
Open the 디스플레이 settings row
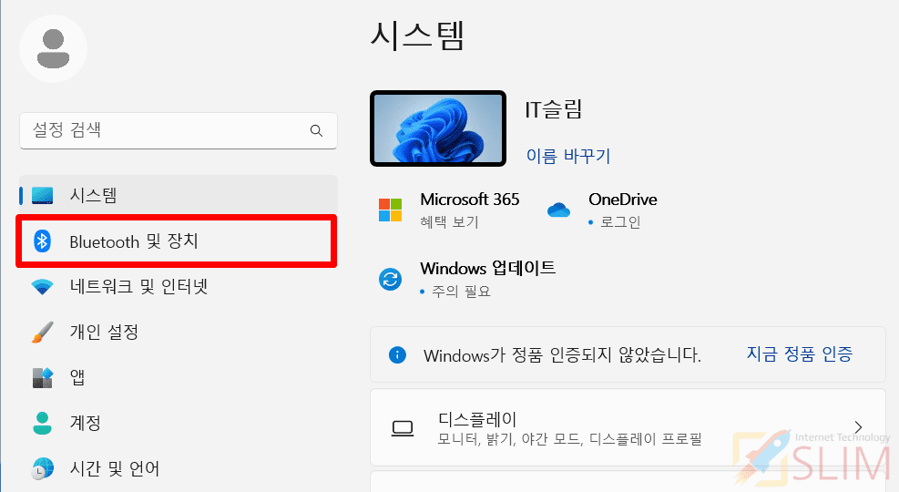[628, 428]
